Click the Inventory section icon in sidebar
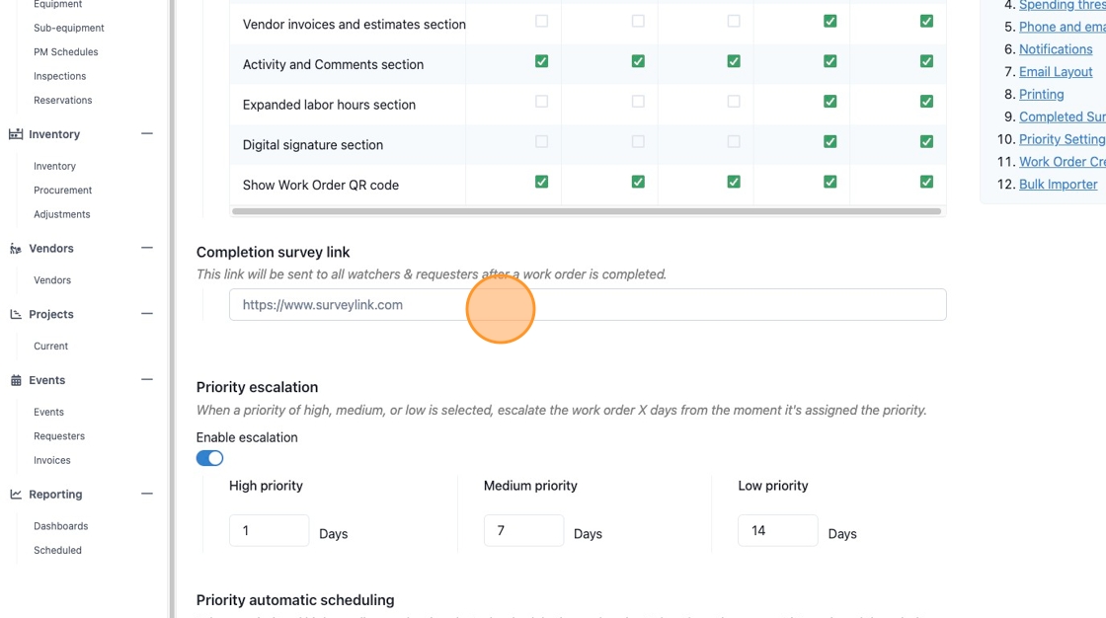1106x618 pixels. click(16, 134)
